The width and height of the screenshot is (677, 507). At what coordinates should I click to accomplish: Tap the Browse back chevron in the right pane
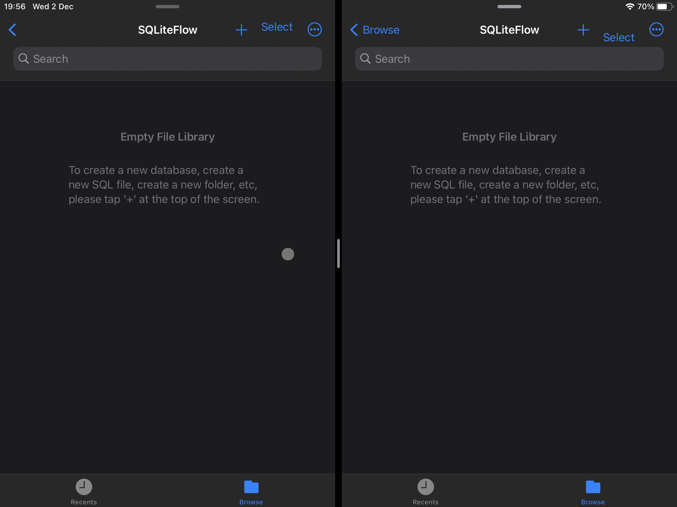353,30
